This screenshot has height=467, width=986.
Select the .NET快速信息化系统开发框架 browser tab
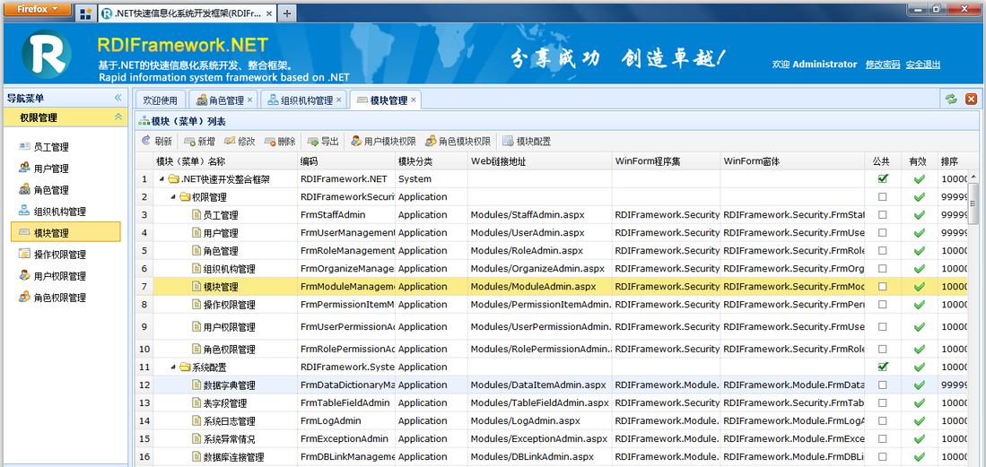coord(186,13)
